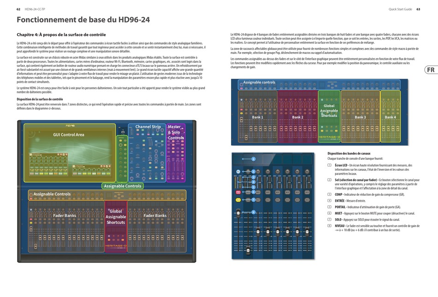Click callout circle 7 beside the yellow SOLO button

[x=254, y=200]
